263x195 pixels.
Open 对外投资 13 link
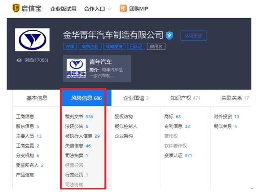(x=226, y=117)
